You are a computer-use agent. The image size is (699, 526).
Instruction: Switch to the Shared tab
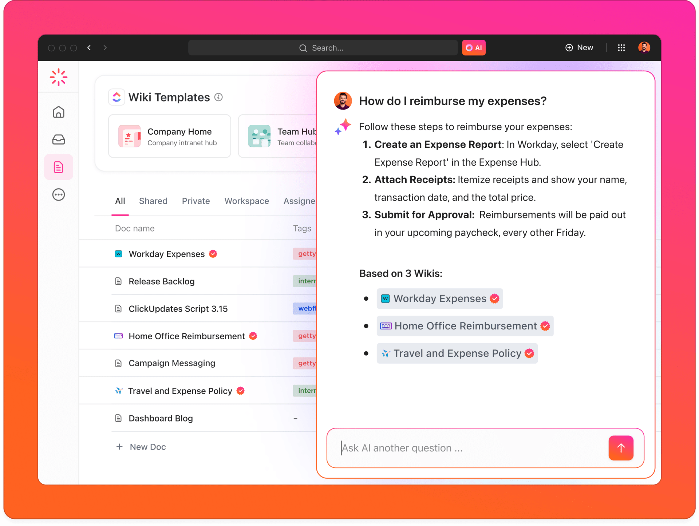153,201
